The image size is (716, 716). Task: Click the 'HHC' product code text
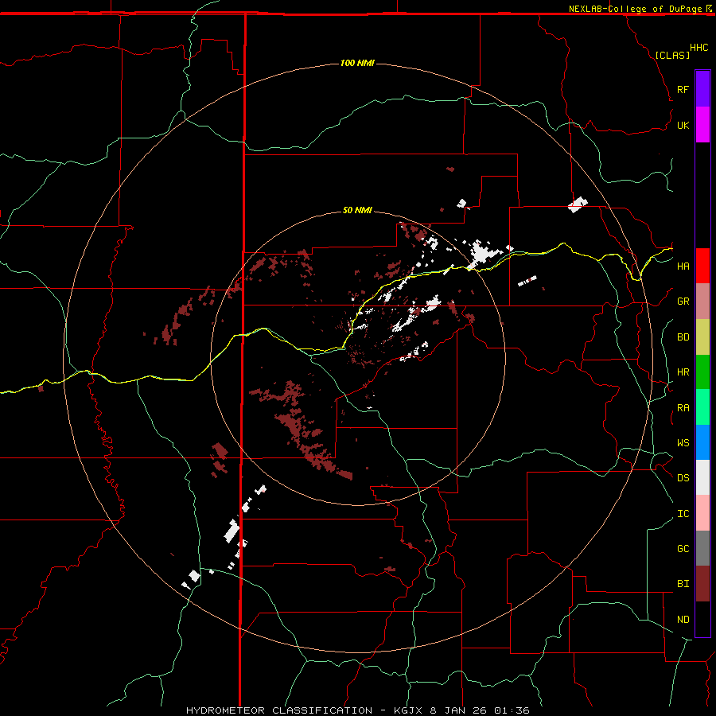click(x=699, y=48)
